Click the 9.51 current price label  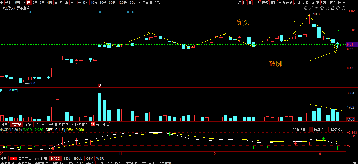click(352, 44)
